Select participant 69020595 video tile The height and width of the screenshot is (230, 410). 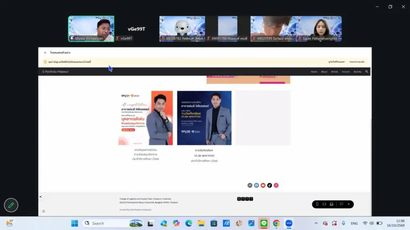[273, 29]
